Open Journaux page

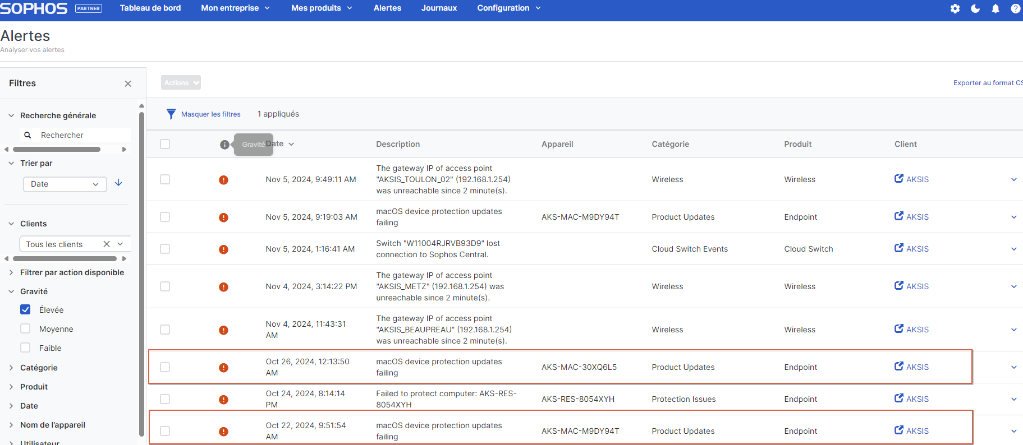(x=439, y=8)
